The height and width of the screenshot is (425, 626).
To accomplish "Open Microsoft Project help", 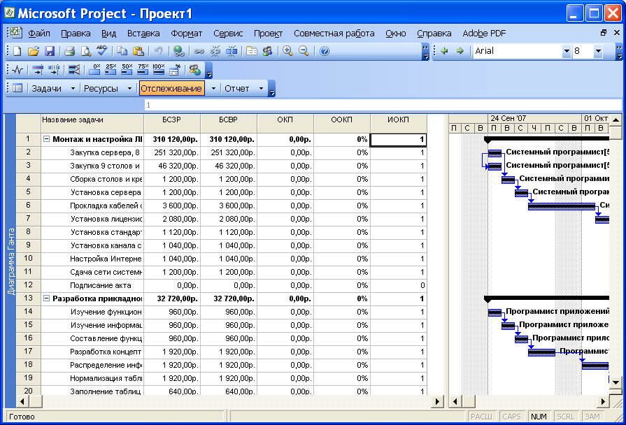I will click(x=325, y=51).
